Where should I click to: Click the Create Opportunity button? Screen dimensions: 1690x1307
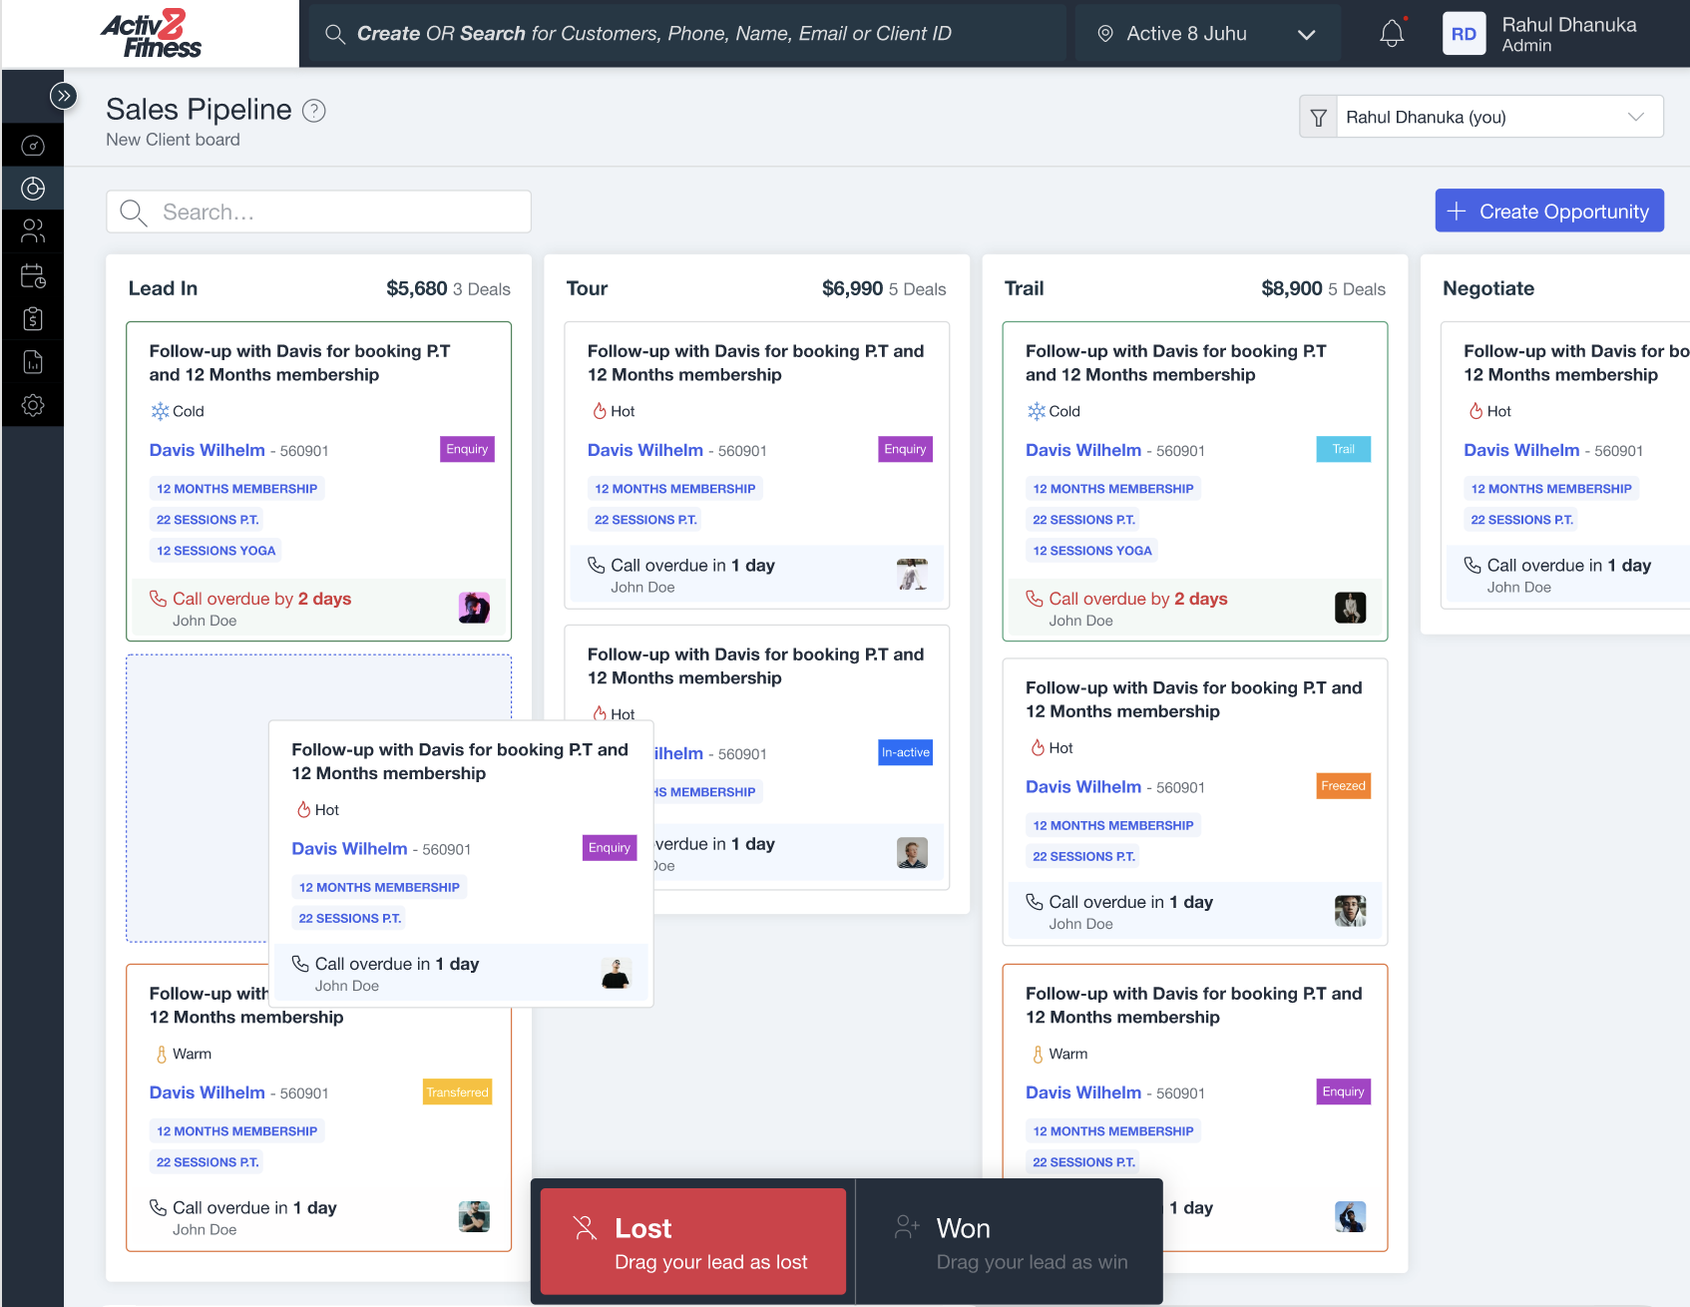coord(1548,212)
